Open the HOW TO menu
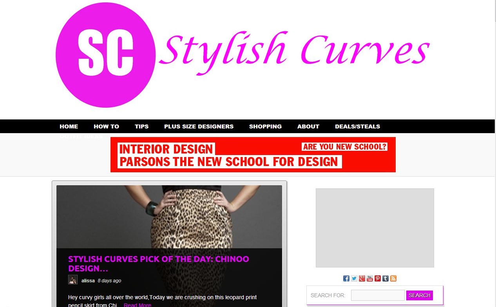Screen dimensions: 496x307 pyautogui.click(x=106, y=126)
